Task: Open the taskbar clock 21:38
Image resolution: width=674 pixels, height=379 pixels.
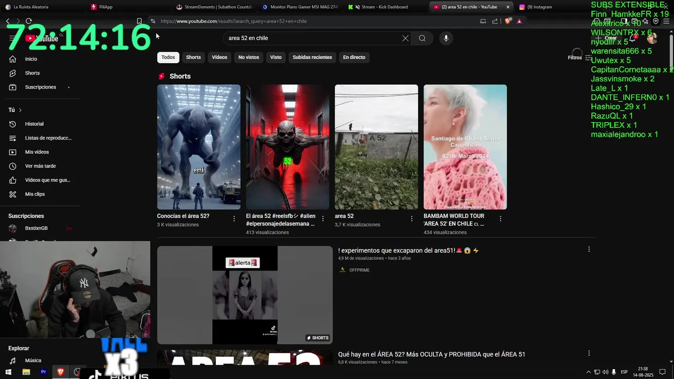Action: tap(643, 372)
